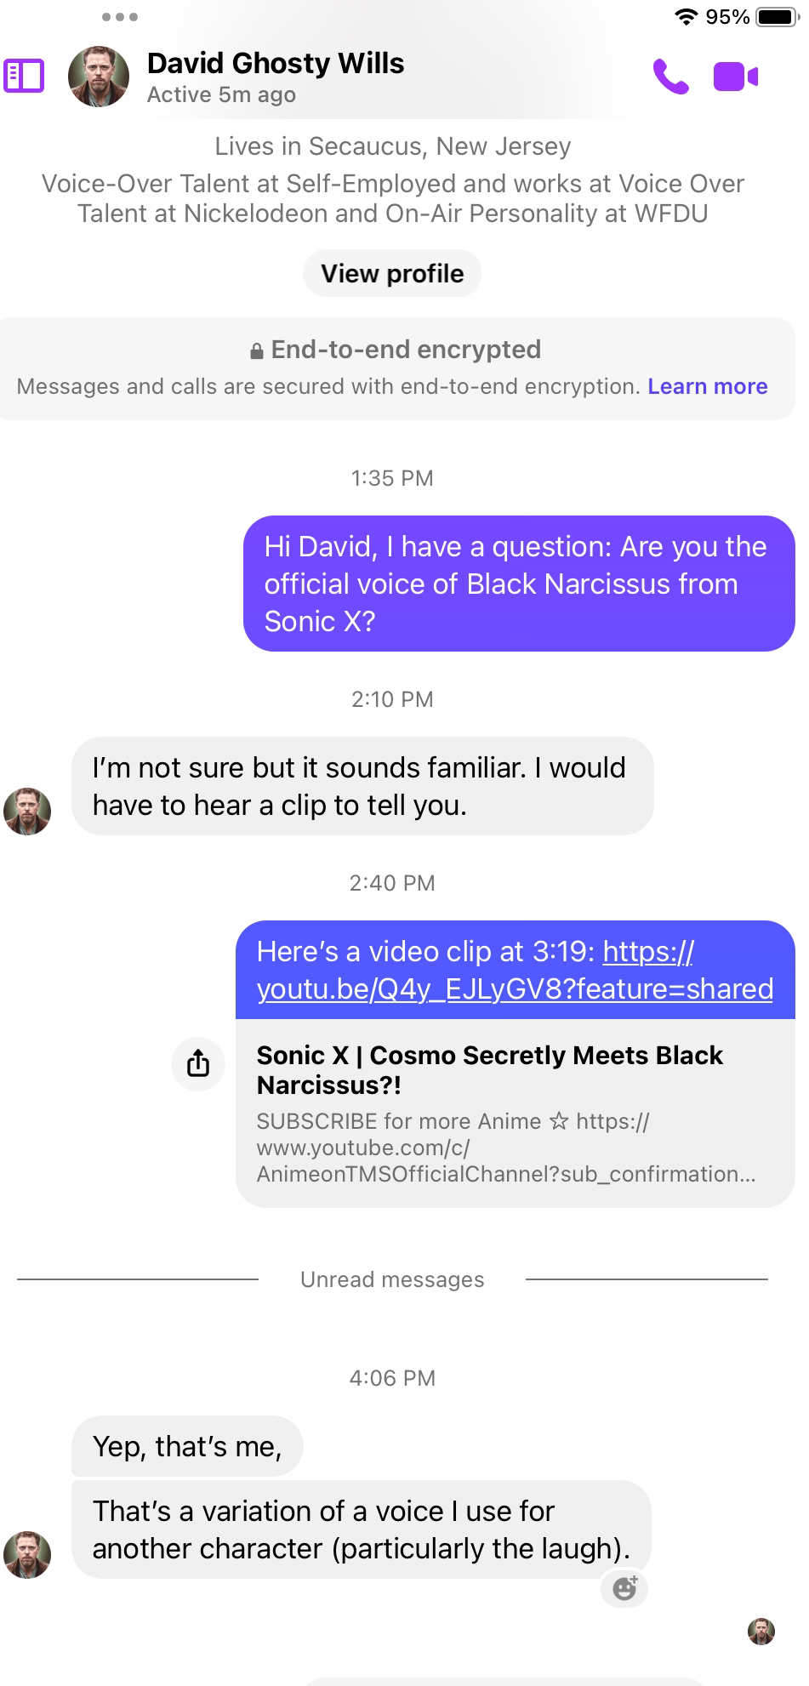
Task: Open the youtu.be link in message
Action: 515,970
